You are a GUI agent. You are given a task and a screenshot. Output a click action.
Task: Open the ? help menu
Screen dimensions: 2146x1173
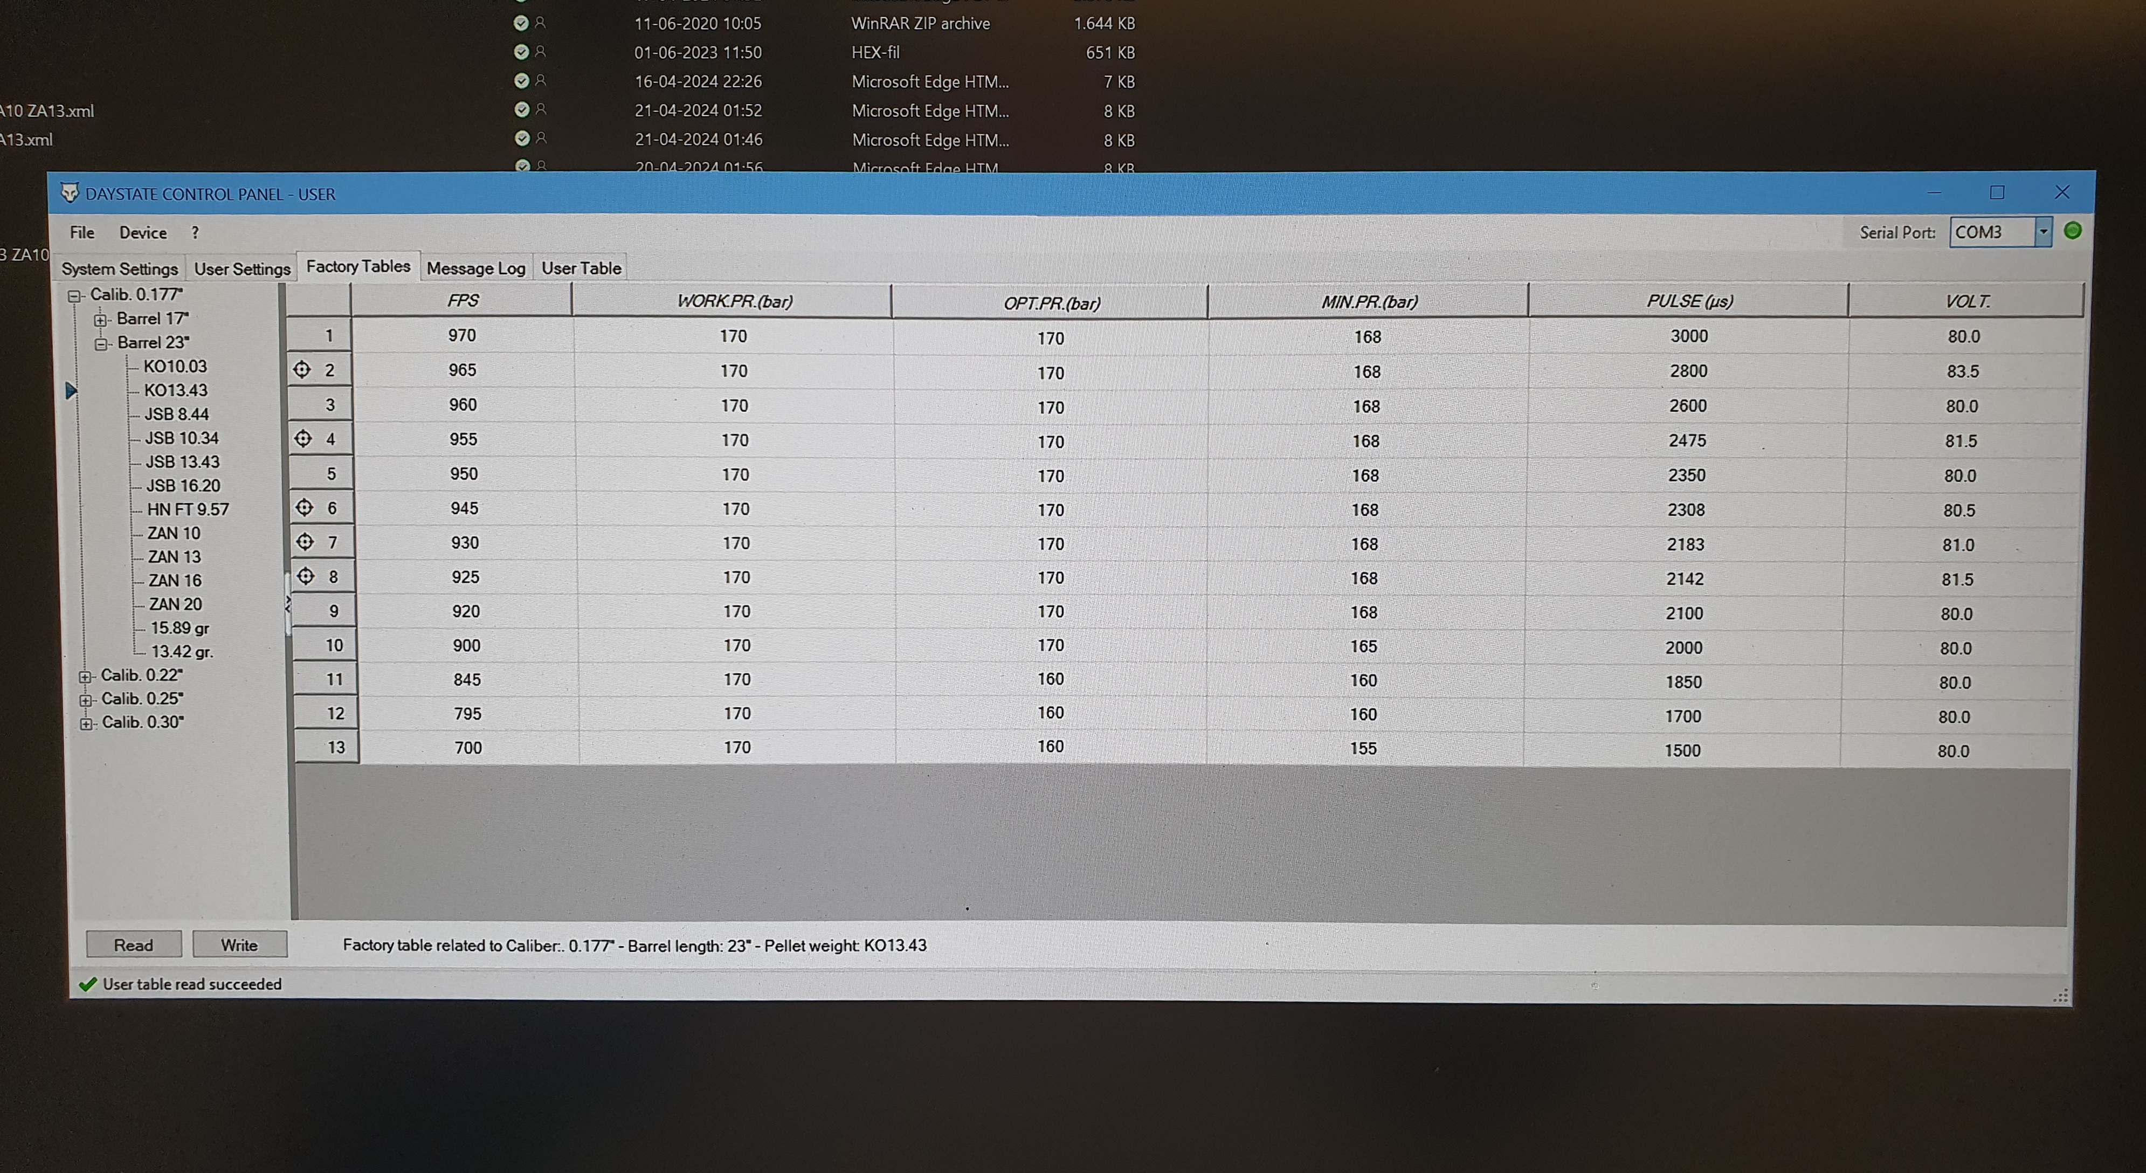tap(195, 233)
